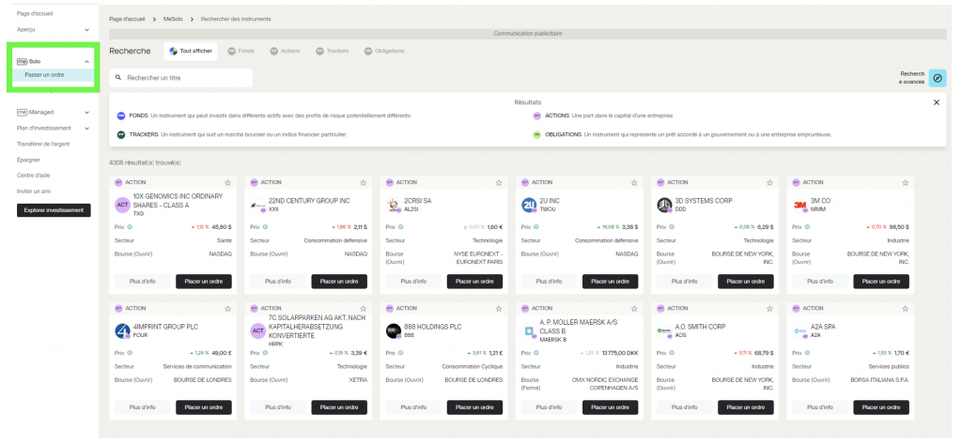Switch to the Actions filter tab
The height and width of the screenshot is (445, 962).
(286, 51)
